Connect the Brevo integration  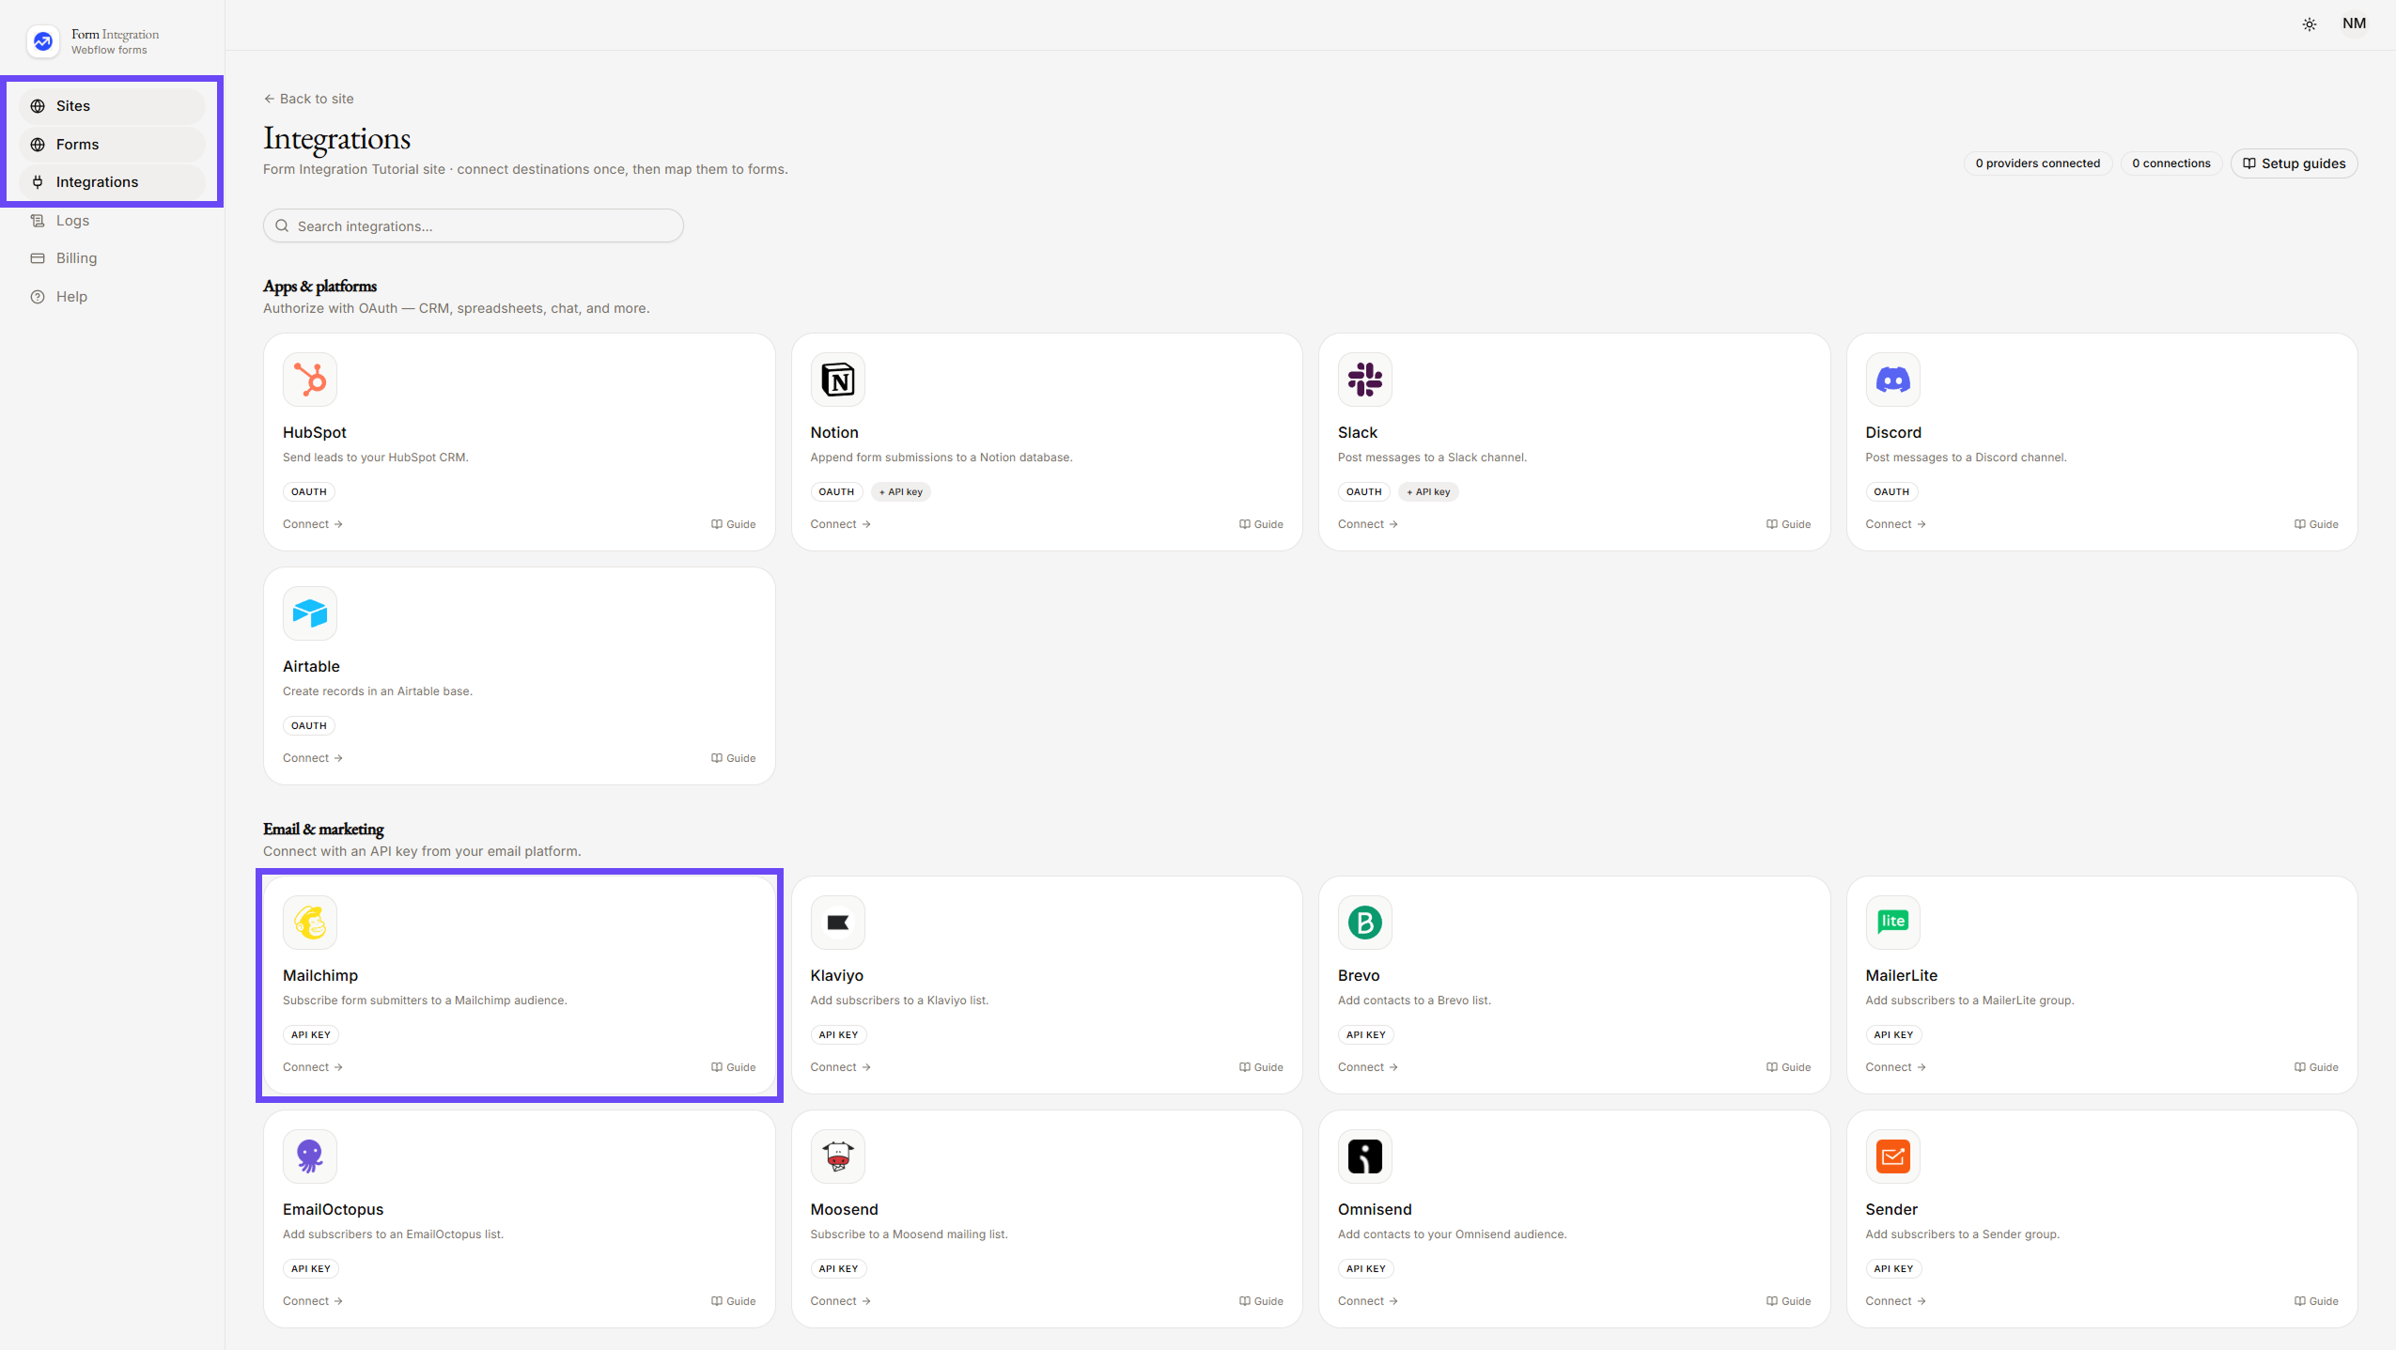click(1368, 1067)
